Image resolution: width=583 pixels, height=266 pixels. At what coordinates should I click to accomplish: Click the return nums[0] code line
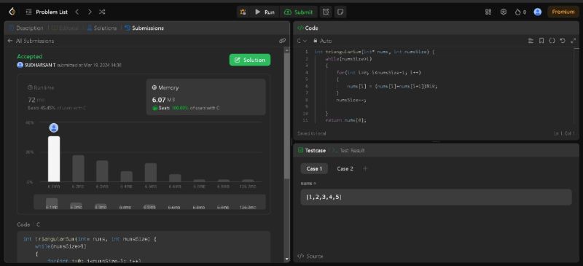(345, 120)
